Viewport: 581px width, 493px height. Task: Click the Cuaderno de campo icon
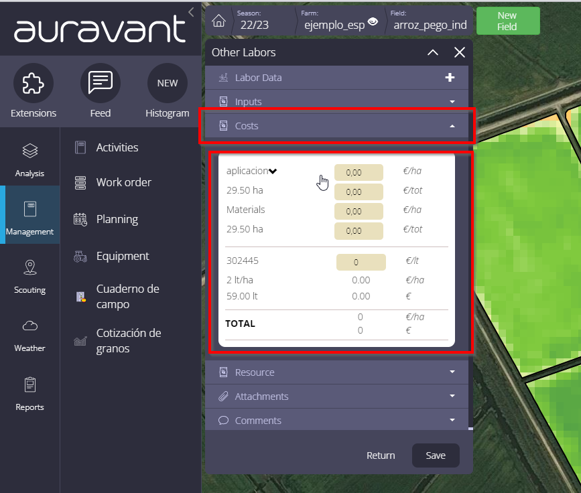pos(81,297)
